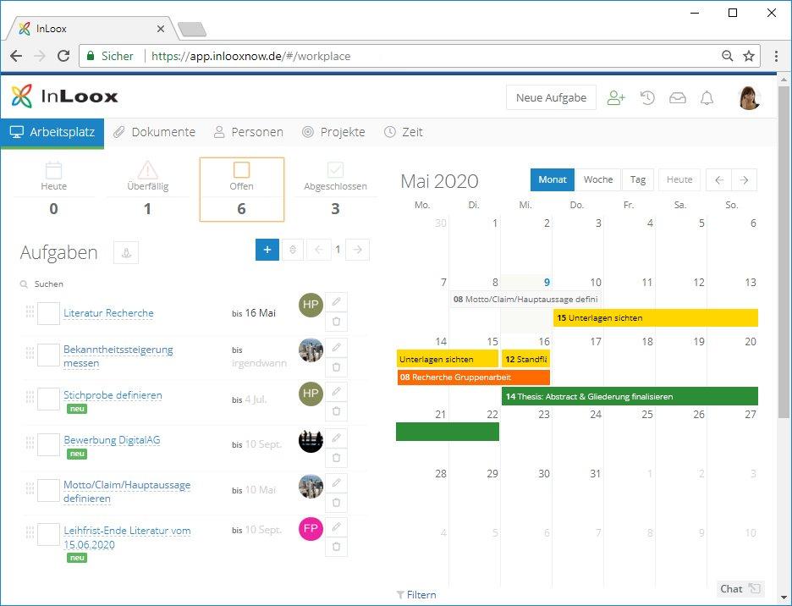
Task: Click the pink FP avatar
Action: [x=311, y=529]
